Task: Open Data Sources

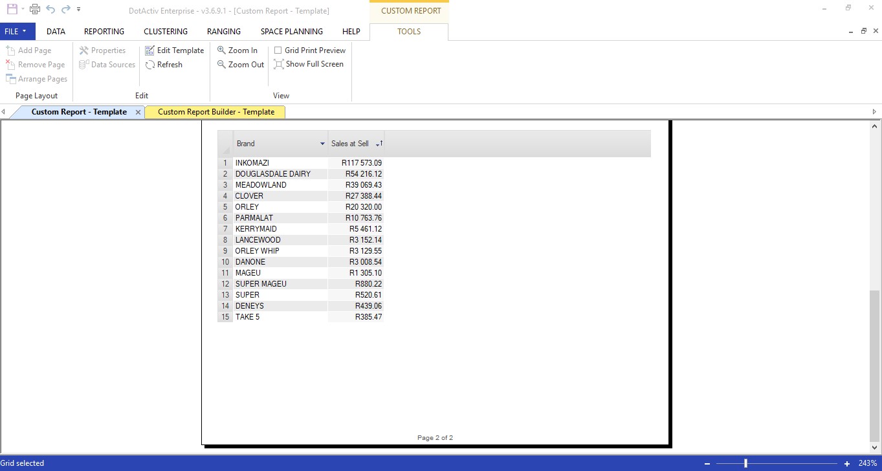Action: [x=107, y=65]
